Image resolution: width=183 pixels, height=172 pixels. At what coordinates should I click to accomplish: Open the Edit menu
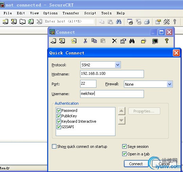pyautogui.click(x=21, y=13)
